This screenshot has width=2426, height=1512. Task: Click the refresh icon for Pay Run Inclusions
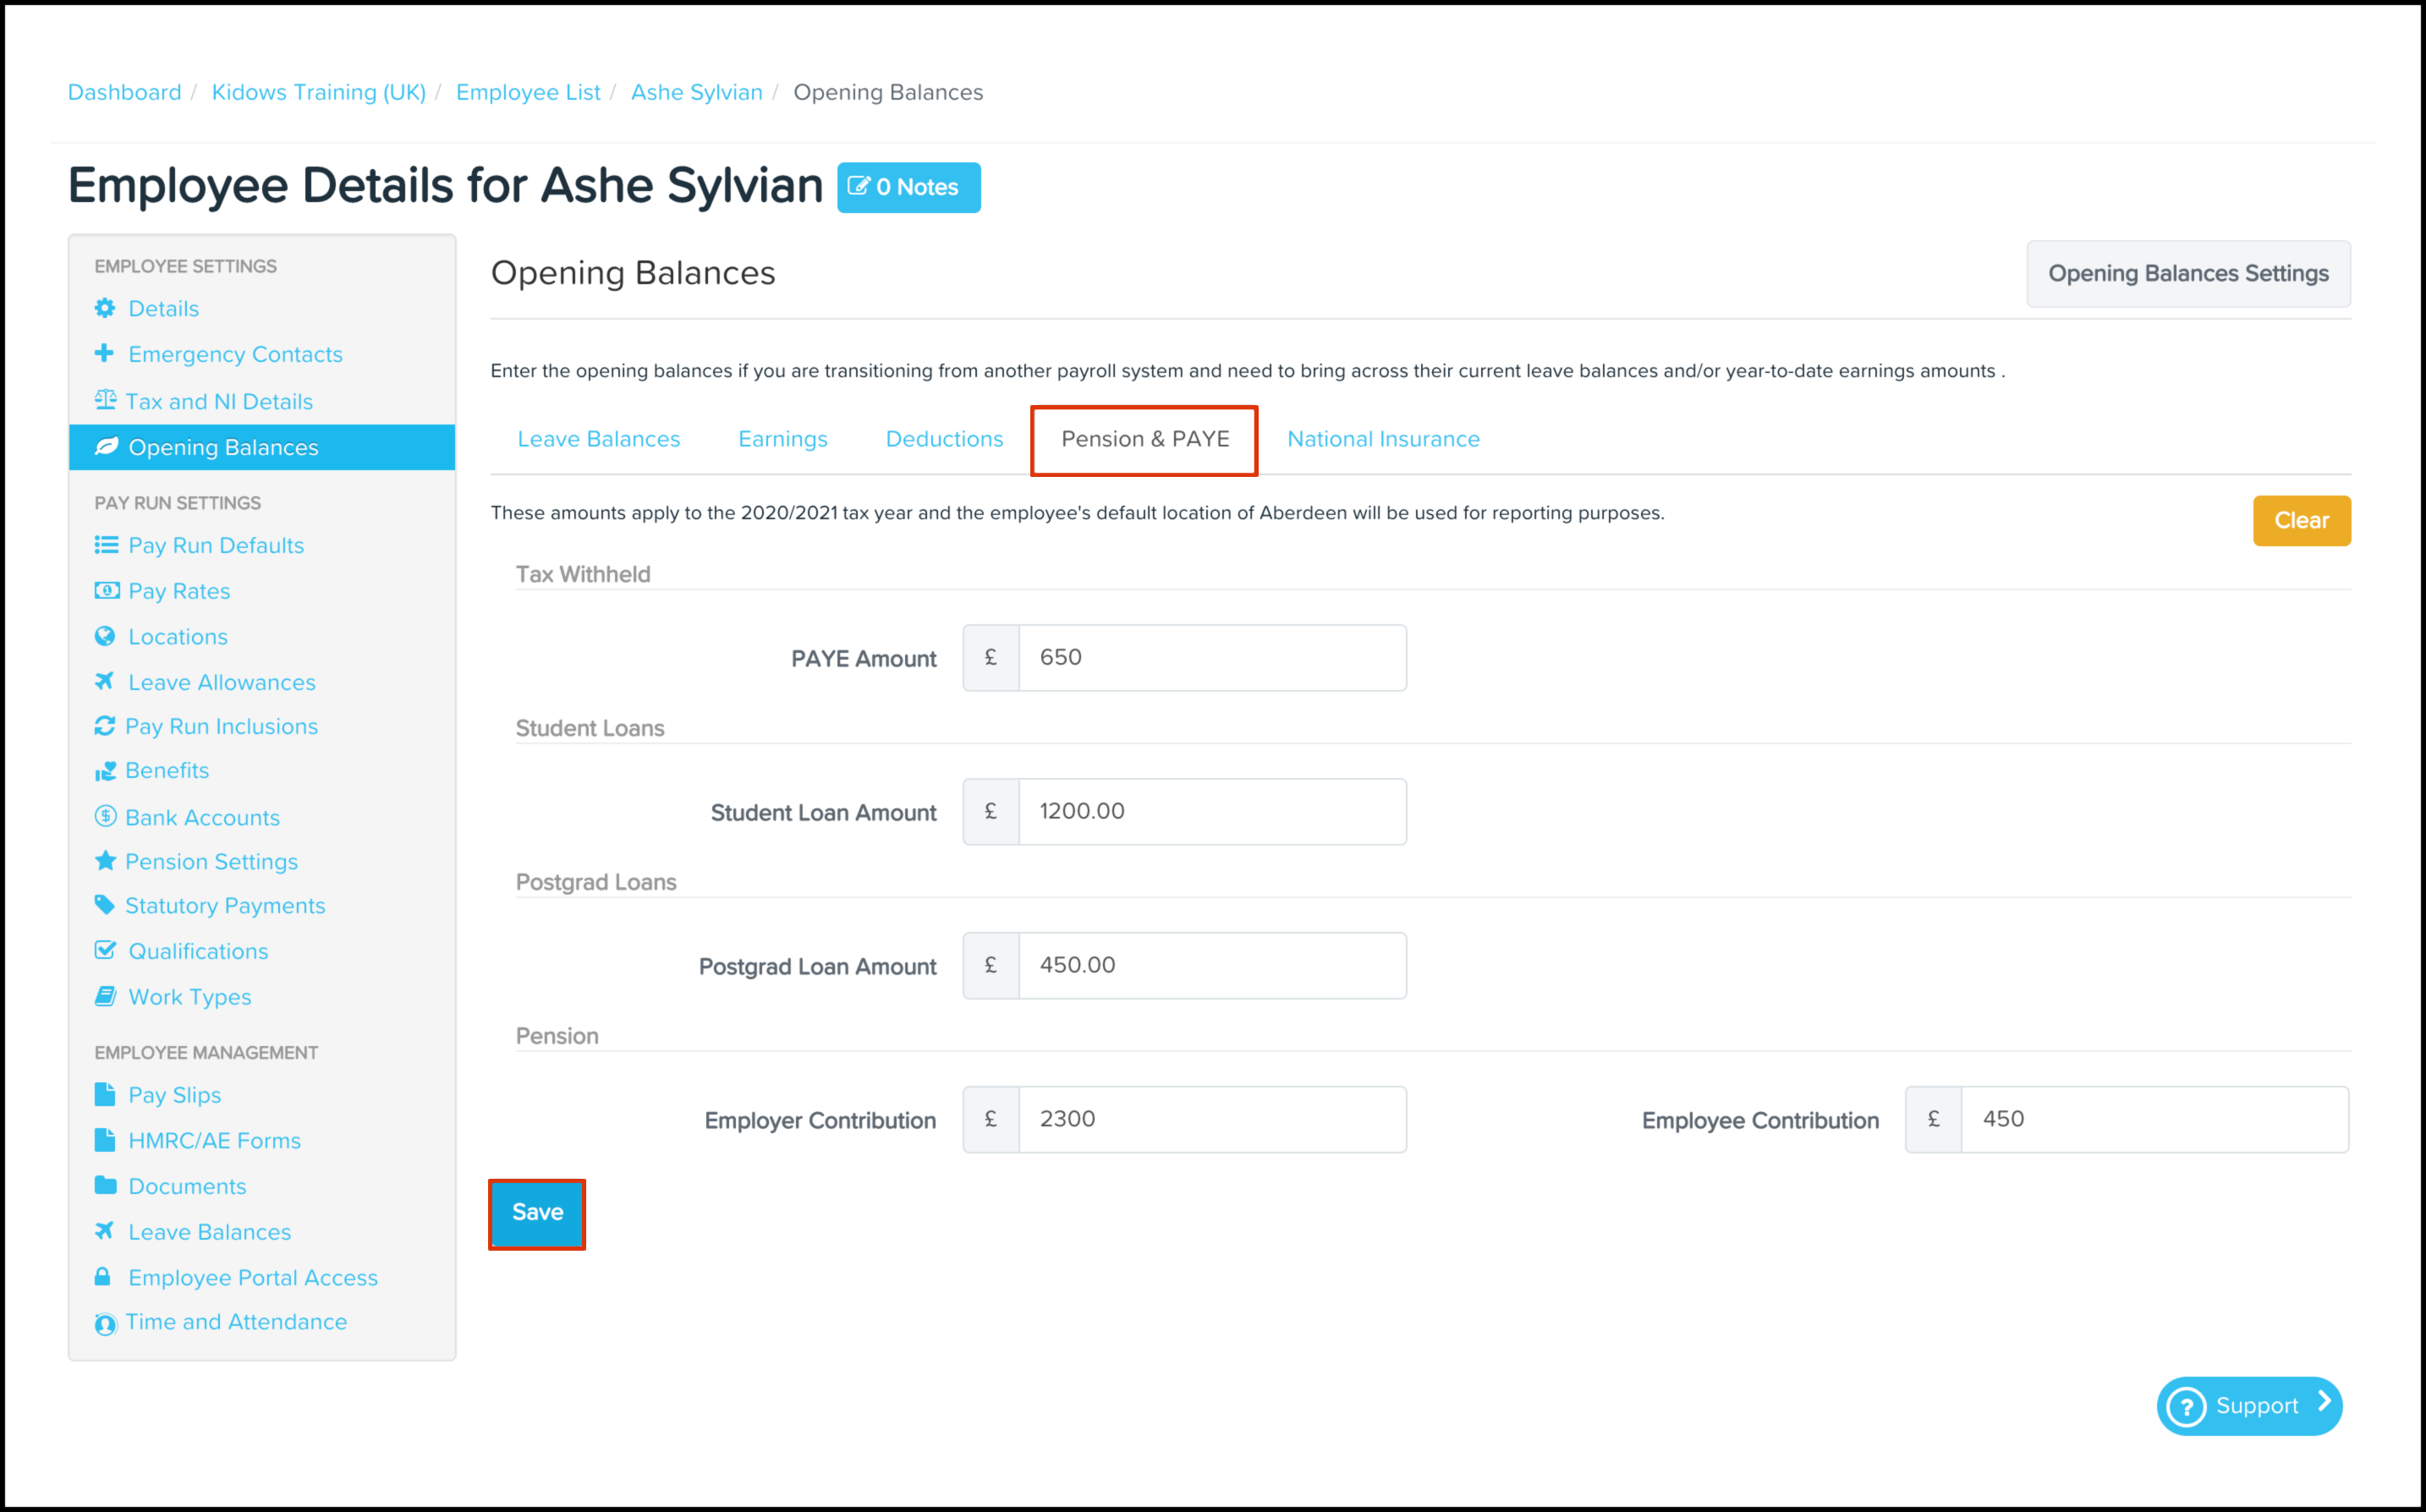coord(105,726)
